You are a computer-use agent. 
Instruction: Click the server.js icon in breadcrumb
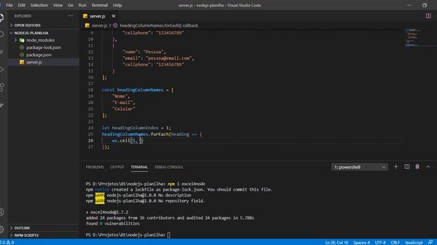click(x=87, y=26)
